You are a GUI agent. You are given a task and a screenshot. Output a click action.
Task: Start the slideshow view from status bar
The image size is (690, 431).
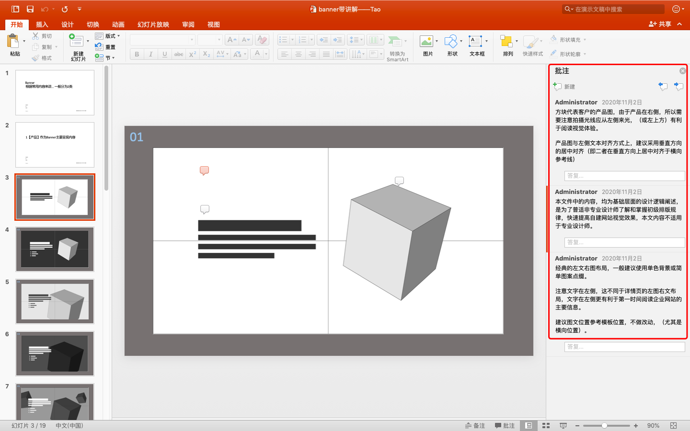(x=563, y=426)
